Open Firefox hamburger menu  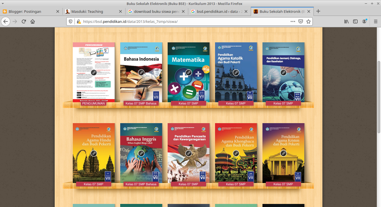375,21
